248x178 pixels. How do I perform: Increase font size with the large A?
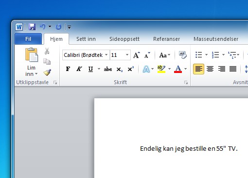coord(137,55)
